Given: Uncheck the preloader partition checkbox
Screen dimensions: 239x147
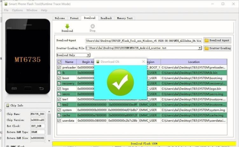Looking at the screenshot, I should point(59,67).
